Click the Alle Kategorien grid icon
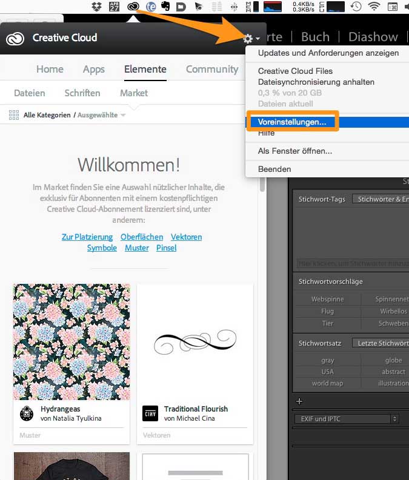409x480 pixels. [14, 115]
